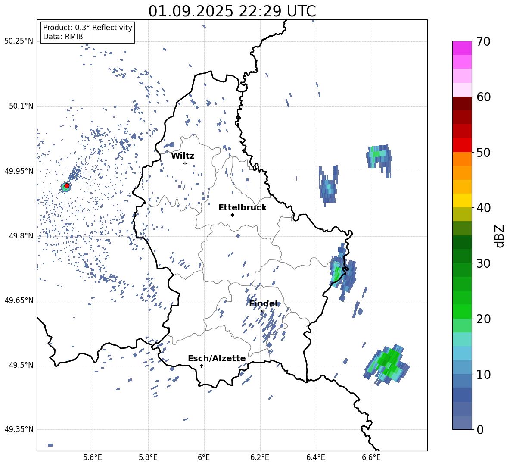
Task: Click the 'Ettelbruck' city label
Action: pyautogui.click(x=243, y=208)
